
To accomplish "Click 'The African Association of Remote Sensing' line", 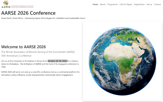I will pos(38,52).
